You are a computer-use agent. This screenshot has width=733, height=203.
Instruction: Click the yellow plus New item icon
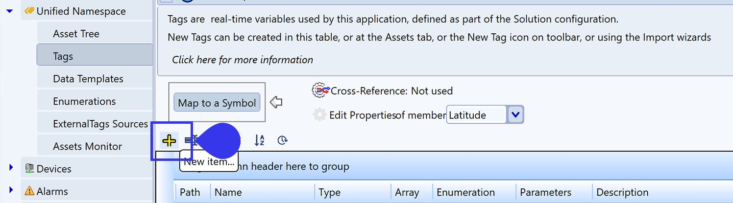point(169,141)
